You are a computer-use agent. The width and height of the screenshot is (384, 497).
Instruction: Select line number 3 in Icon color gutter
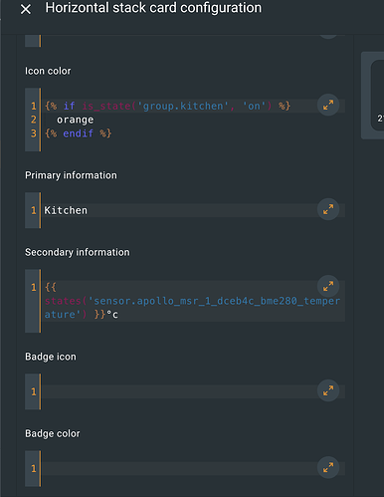(x=34, y=133)
